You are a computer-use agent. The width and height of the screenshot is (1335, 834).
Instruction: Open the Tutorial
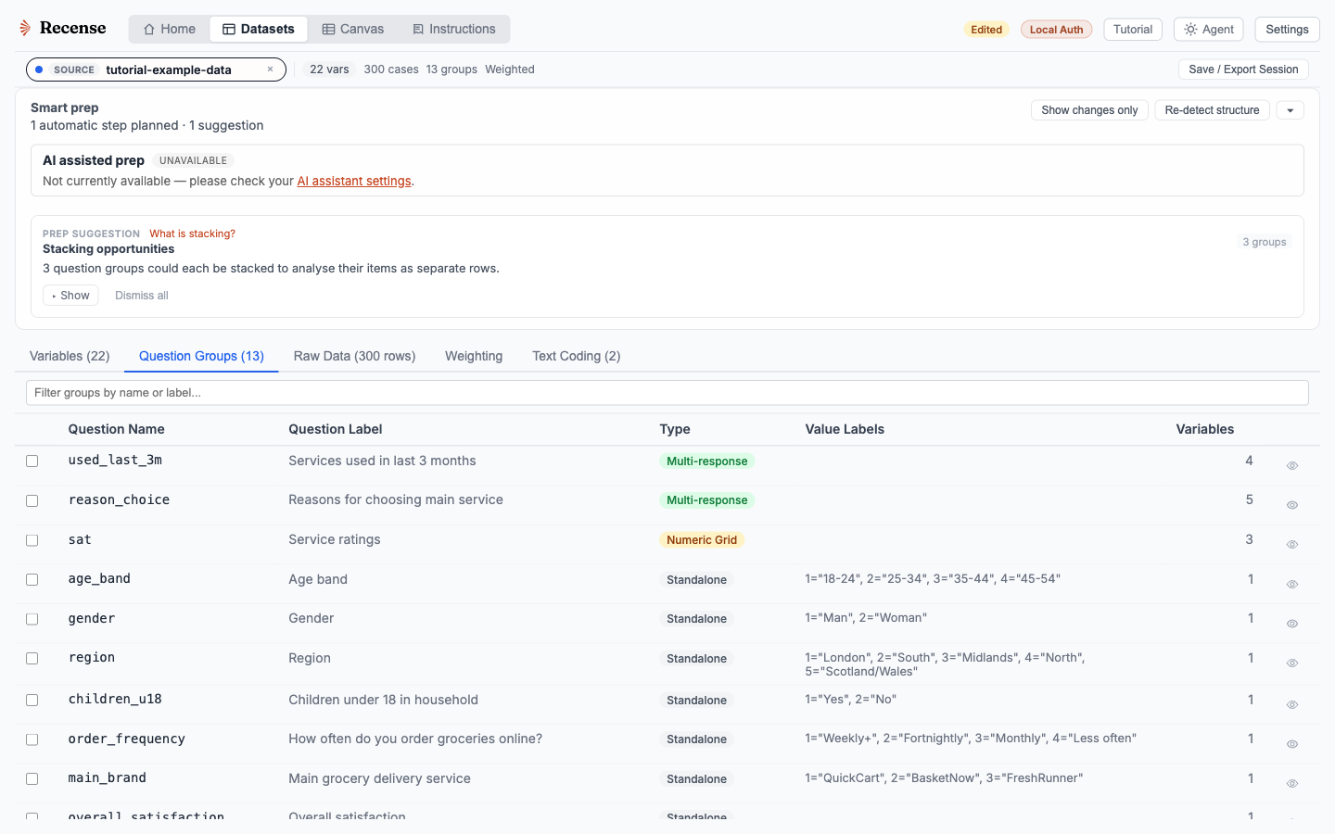point(1133,30)
